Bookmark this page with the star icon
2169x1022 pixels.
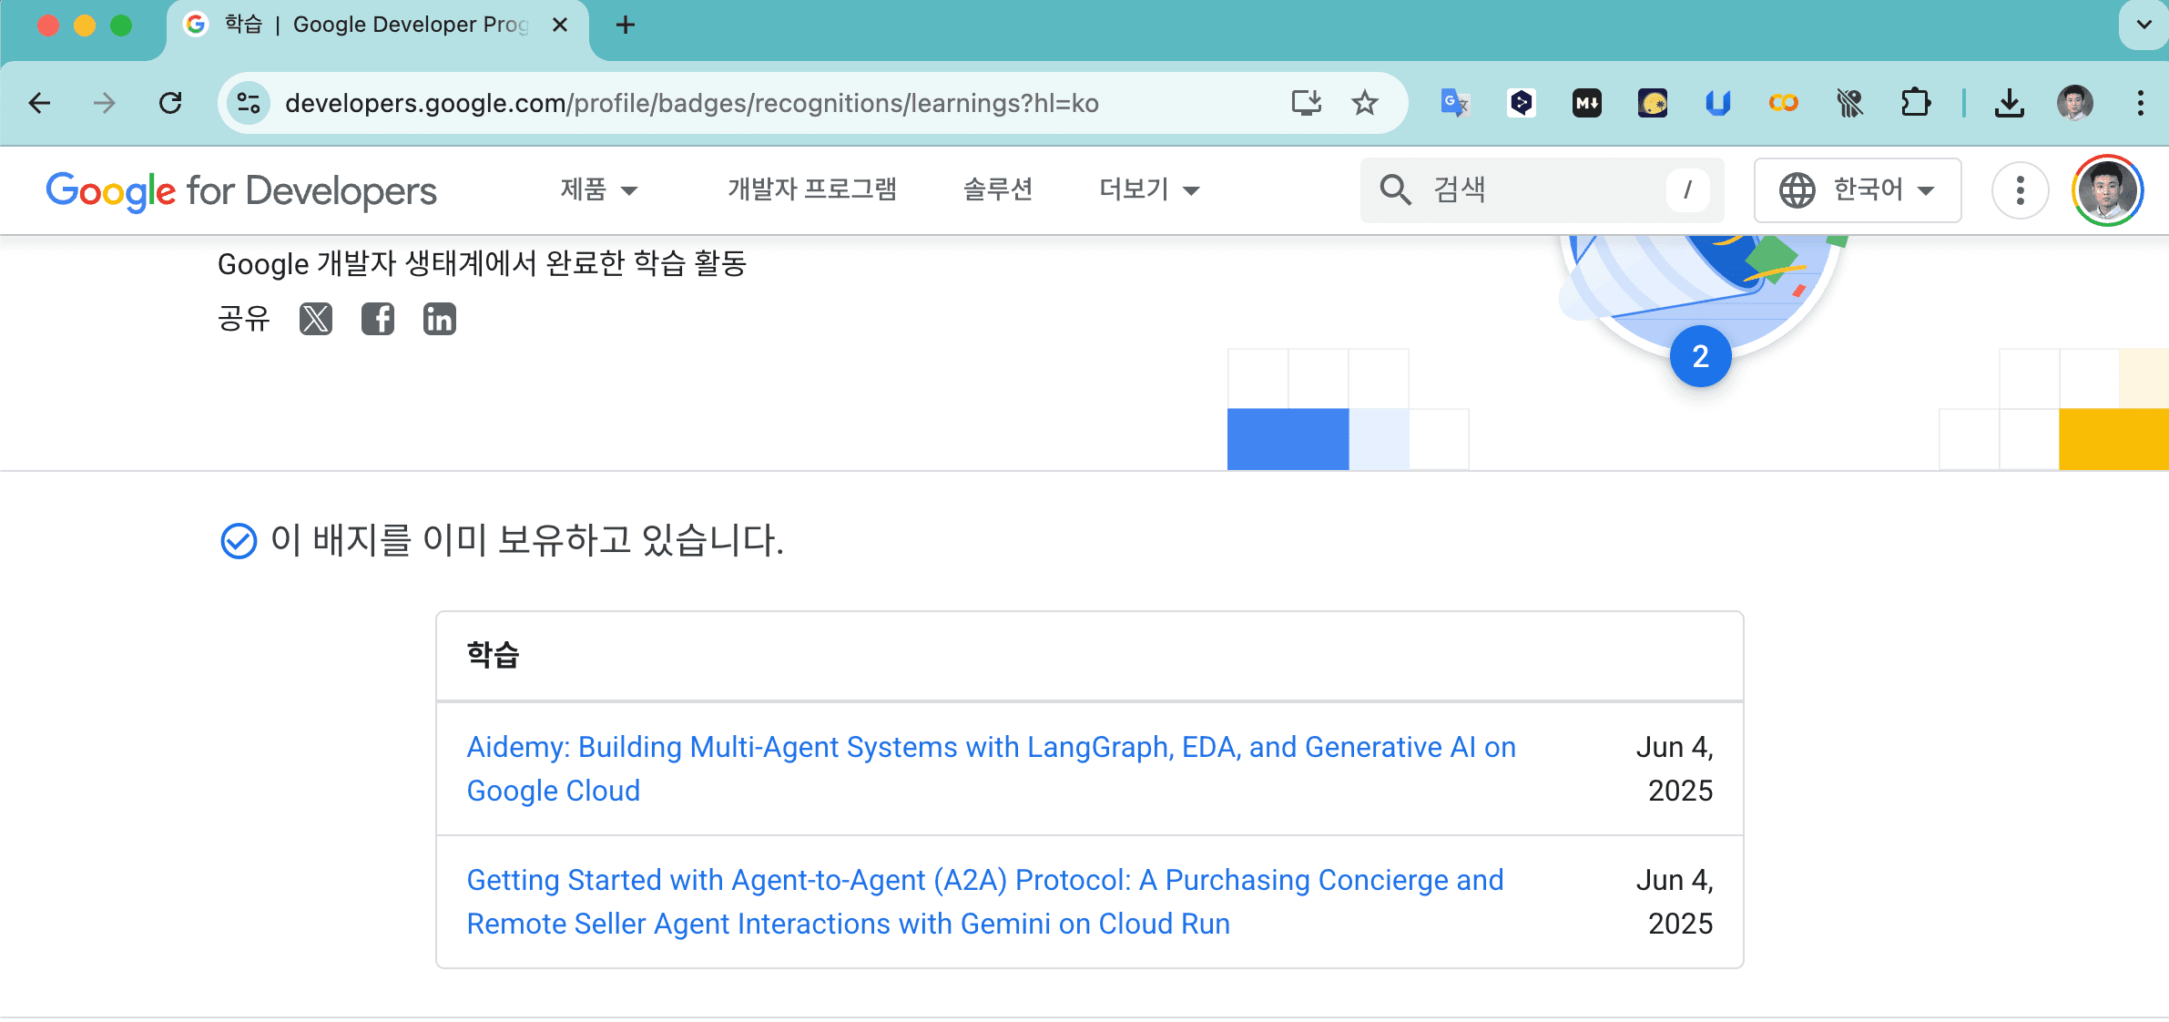pyautogui.click(x=1364, y=103)
